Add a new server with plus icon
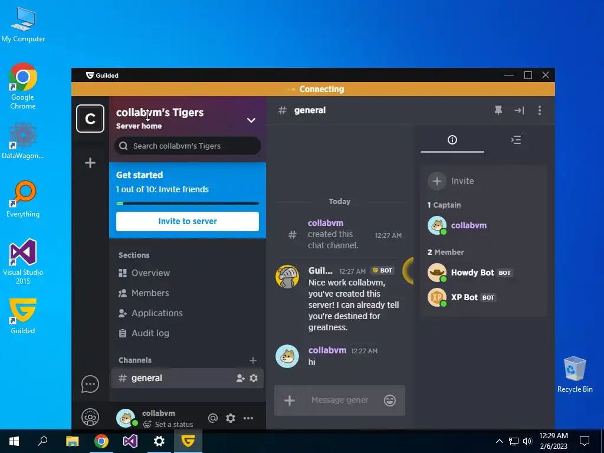 click(90, 163)
